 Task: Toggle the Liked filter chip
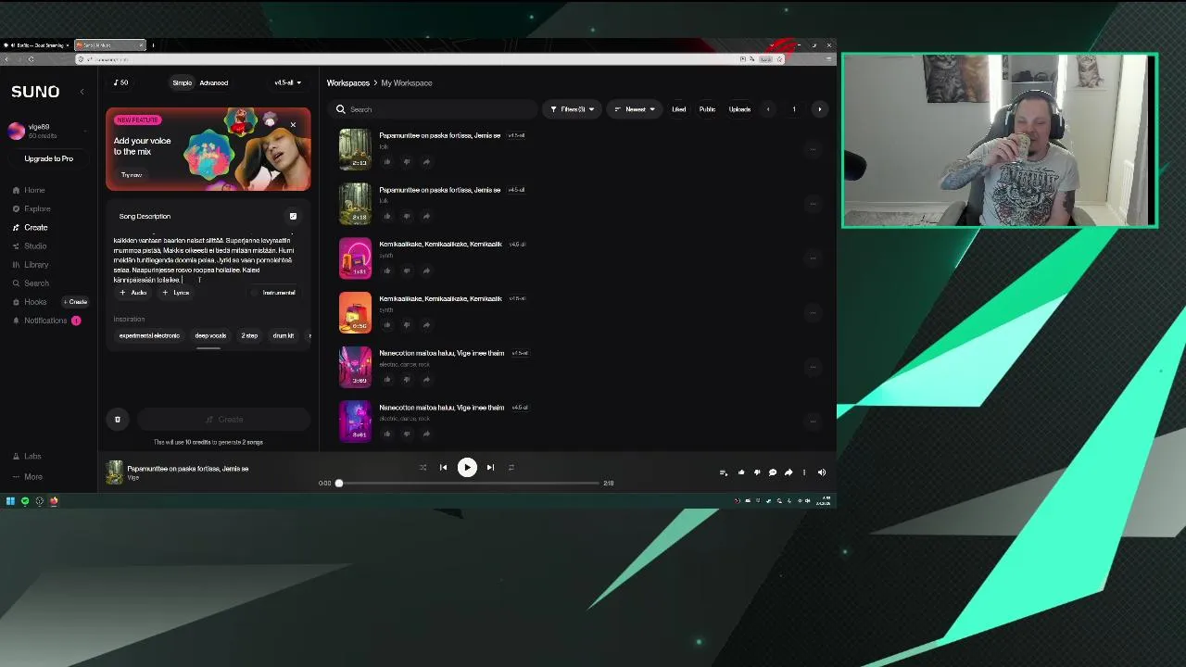pos(679,109)
